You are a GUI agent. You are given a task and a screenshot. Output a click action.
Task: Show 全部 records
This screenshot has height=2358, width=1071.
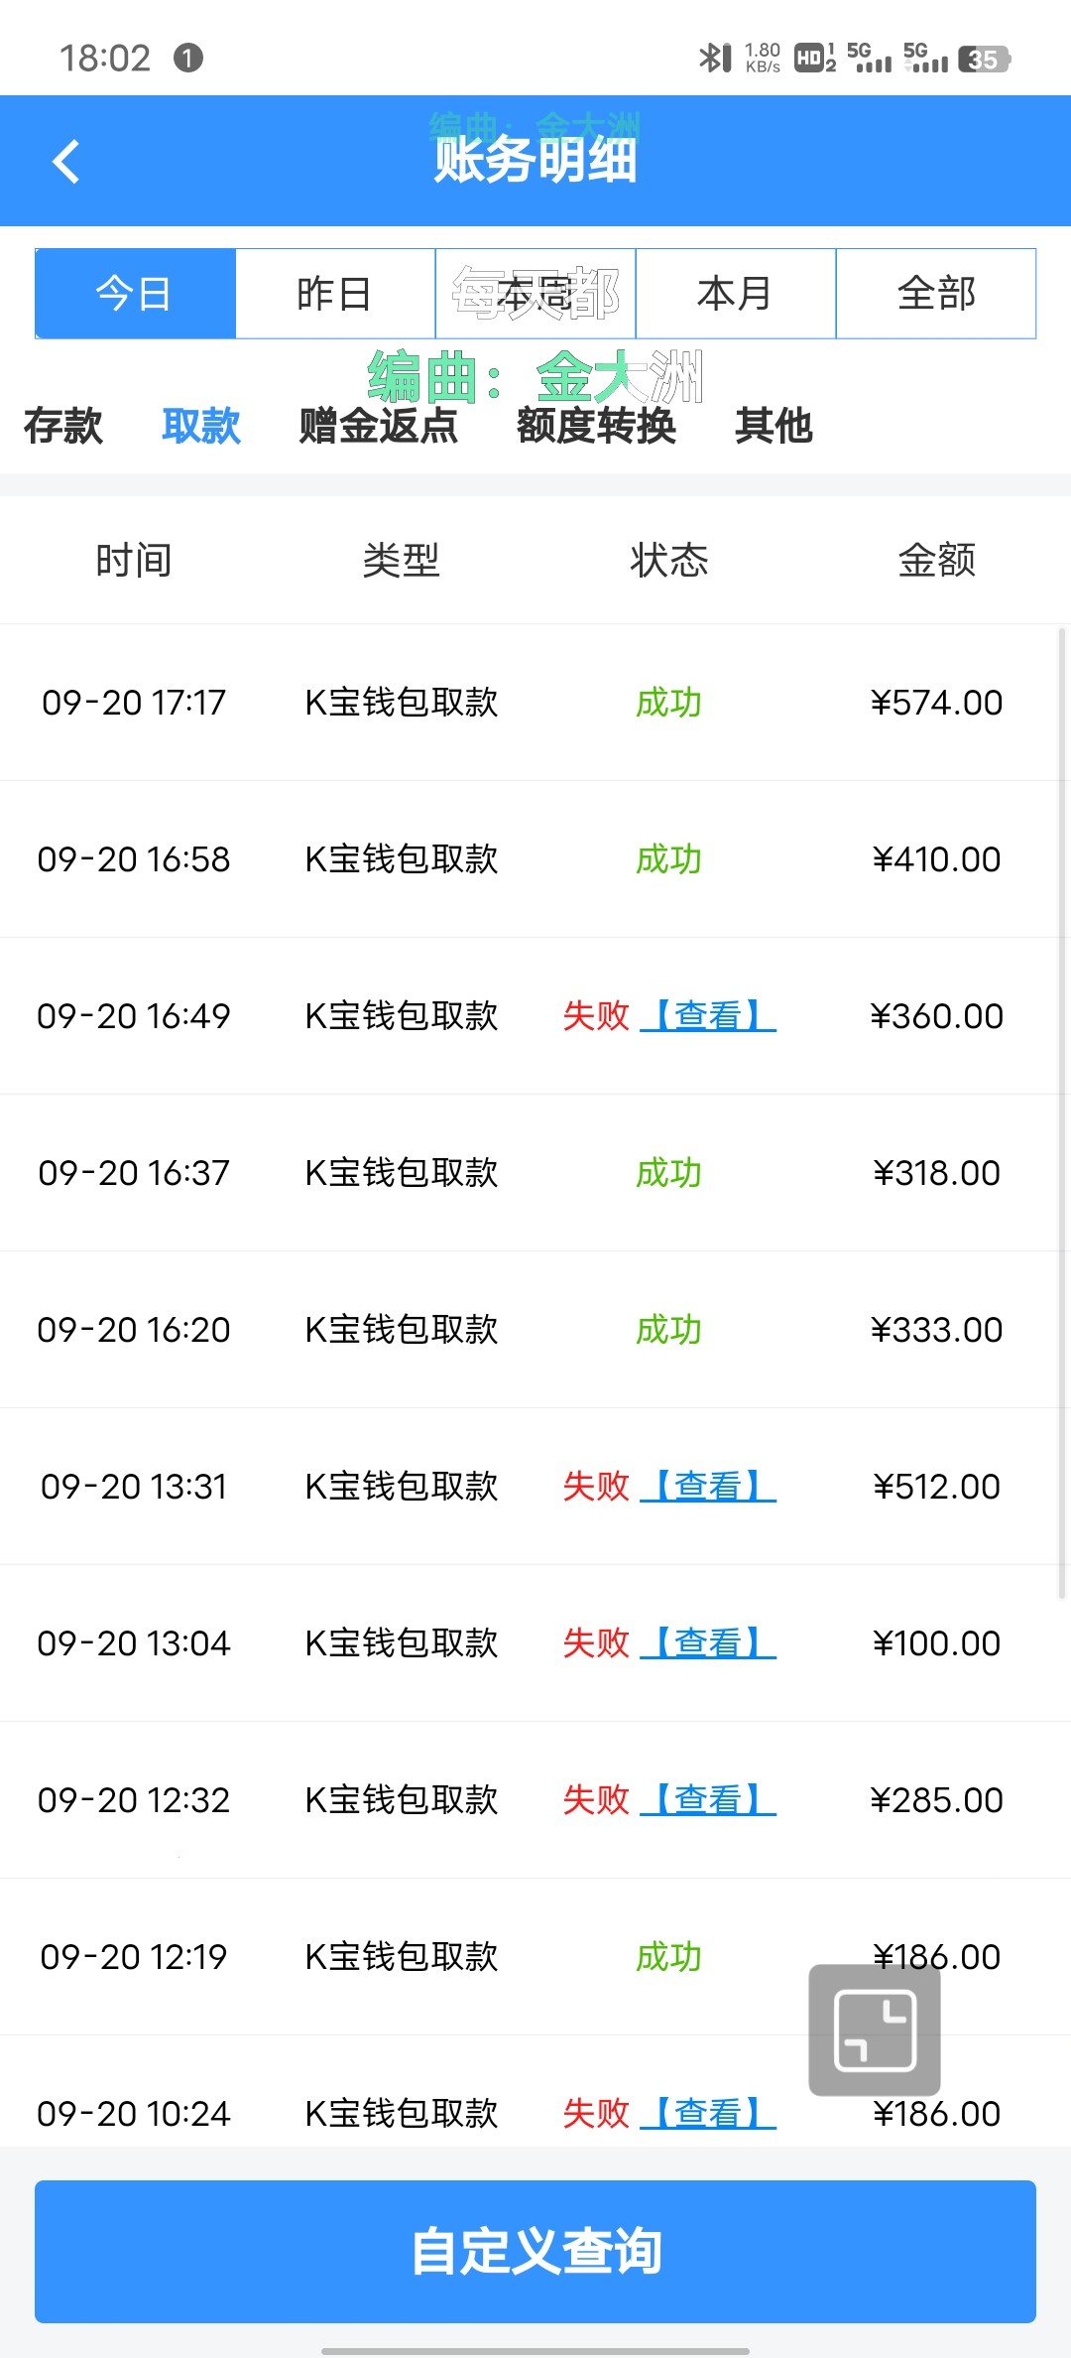(936, 294)
